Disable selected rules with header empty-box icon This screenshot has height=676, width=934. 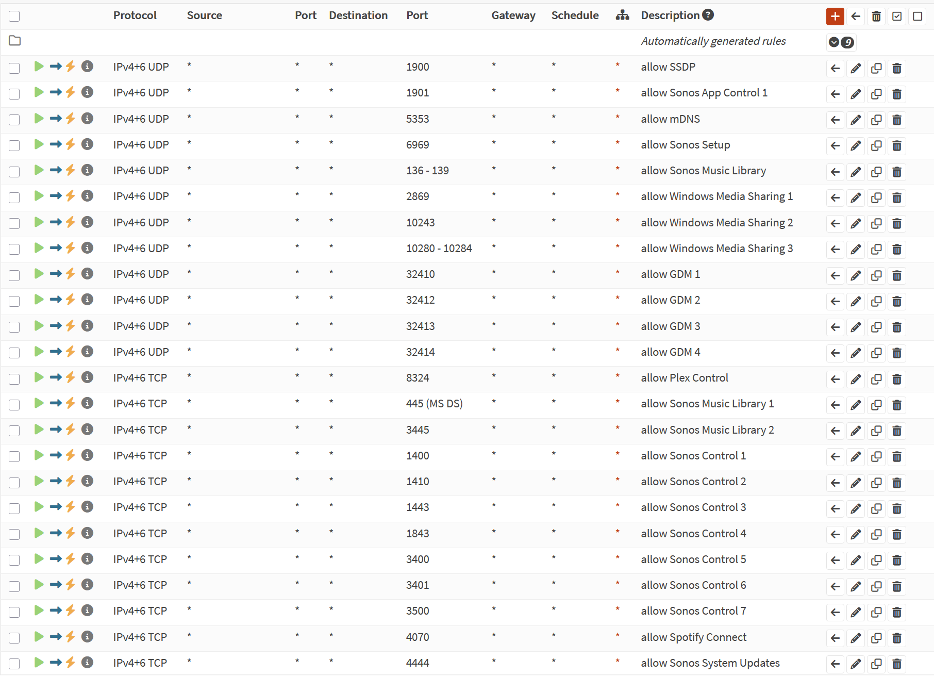[x=918, y=17]
